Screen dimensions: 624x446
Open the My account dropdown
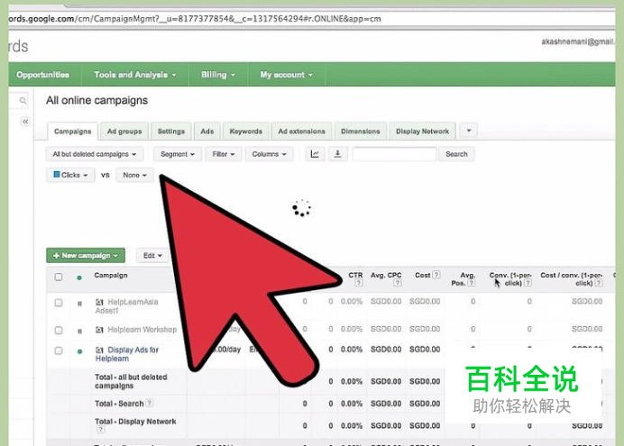(x=286, y=75)
